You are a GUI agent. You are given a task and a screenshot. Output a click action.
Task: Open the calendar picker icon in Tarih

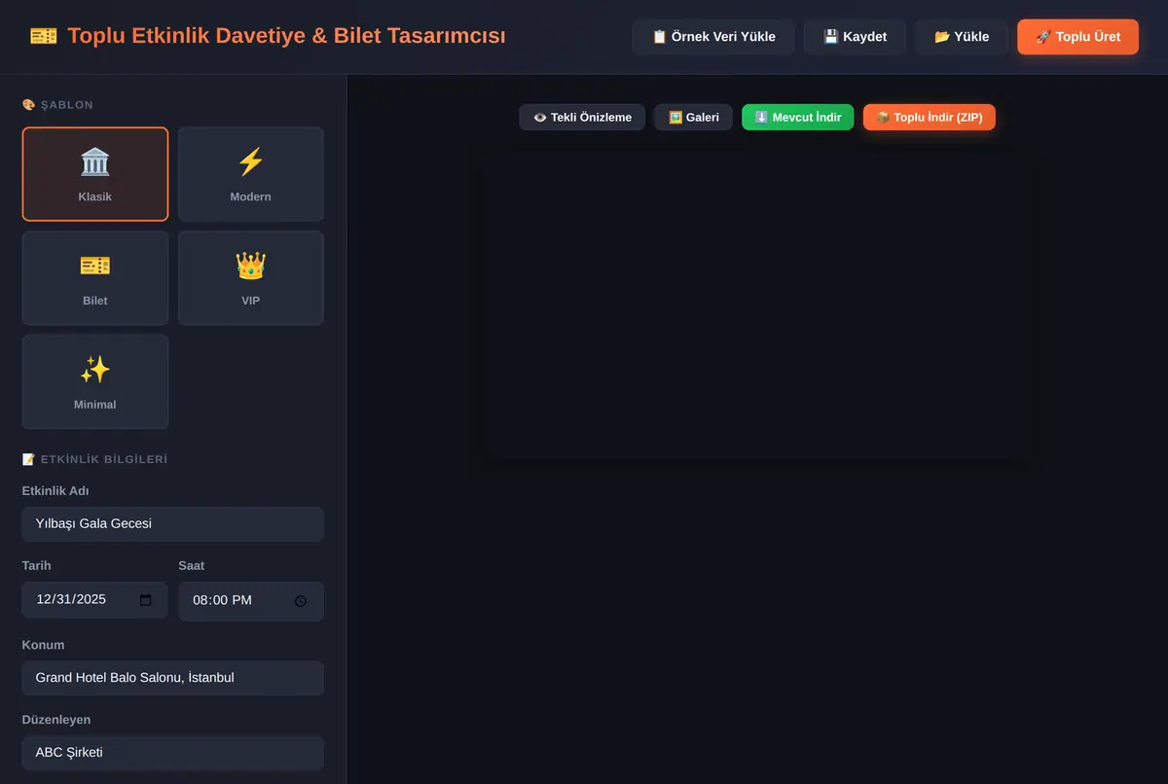[x=146, y=600]
